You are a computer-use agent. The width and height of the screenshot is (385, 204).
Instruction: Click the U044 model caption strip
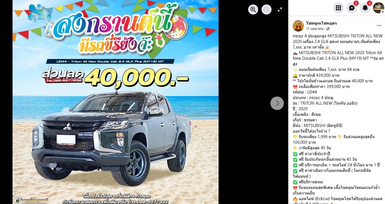[110, 61]
